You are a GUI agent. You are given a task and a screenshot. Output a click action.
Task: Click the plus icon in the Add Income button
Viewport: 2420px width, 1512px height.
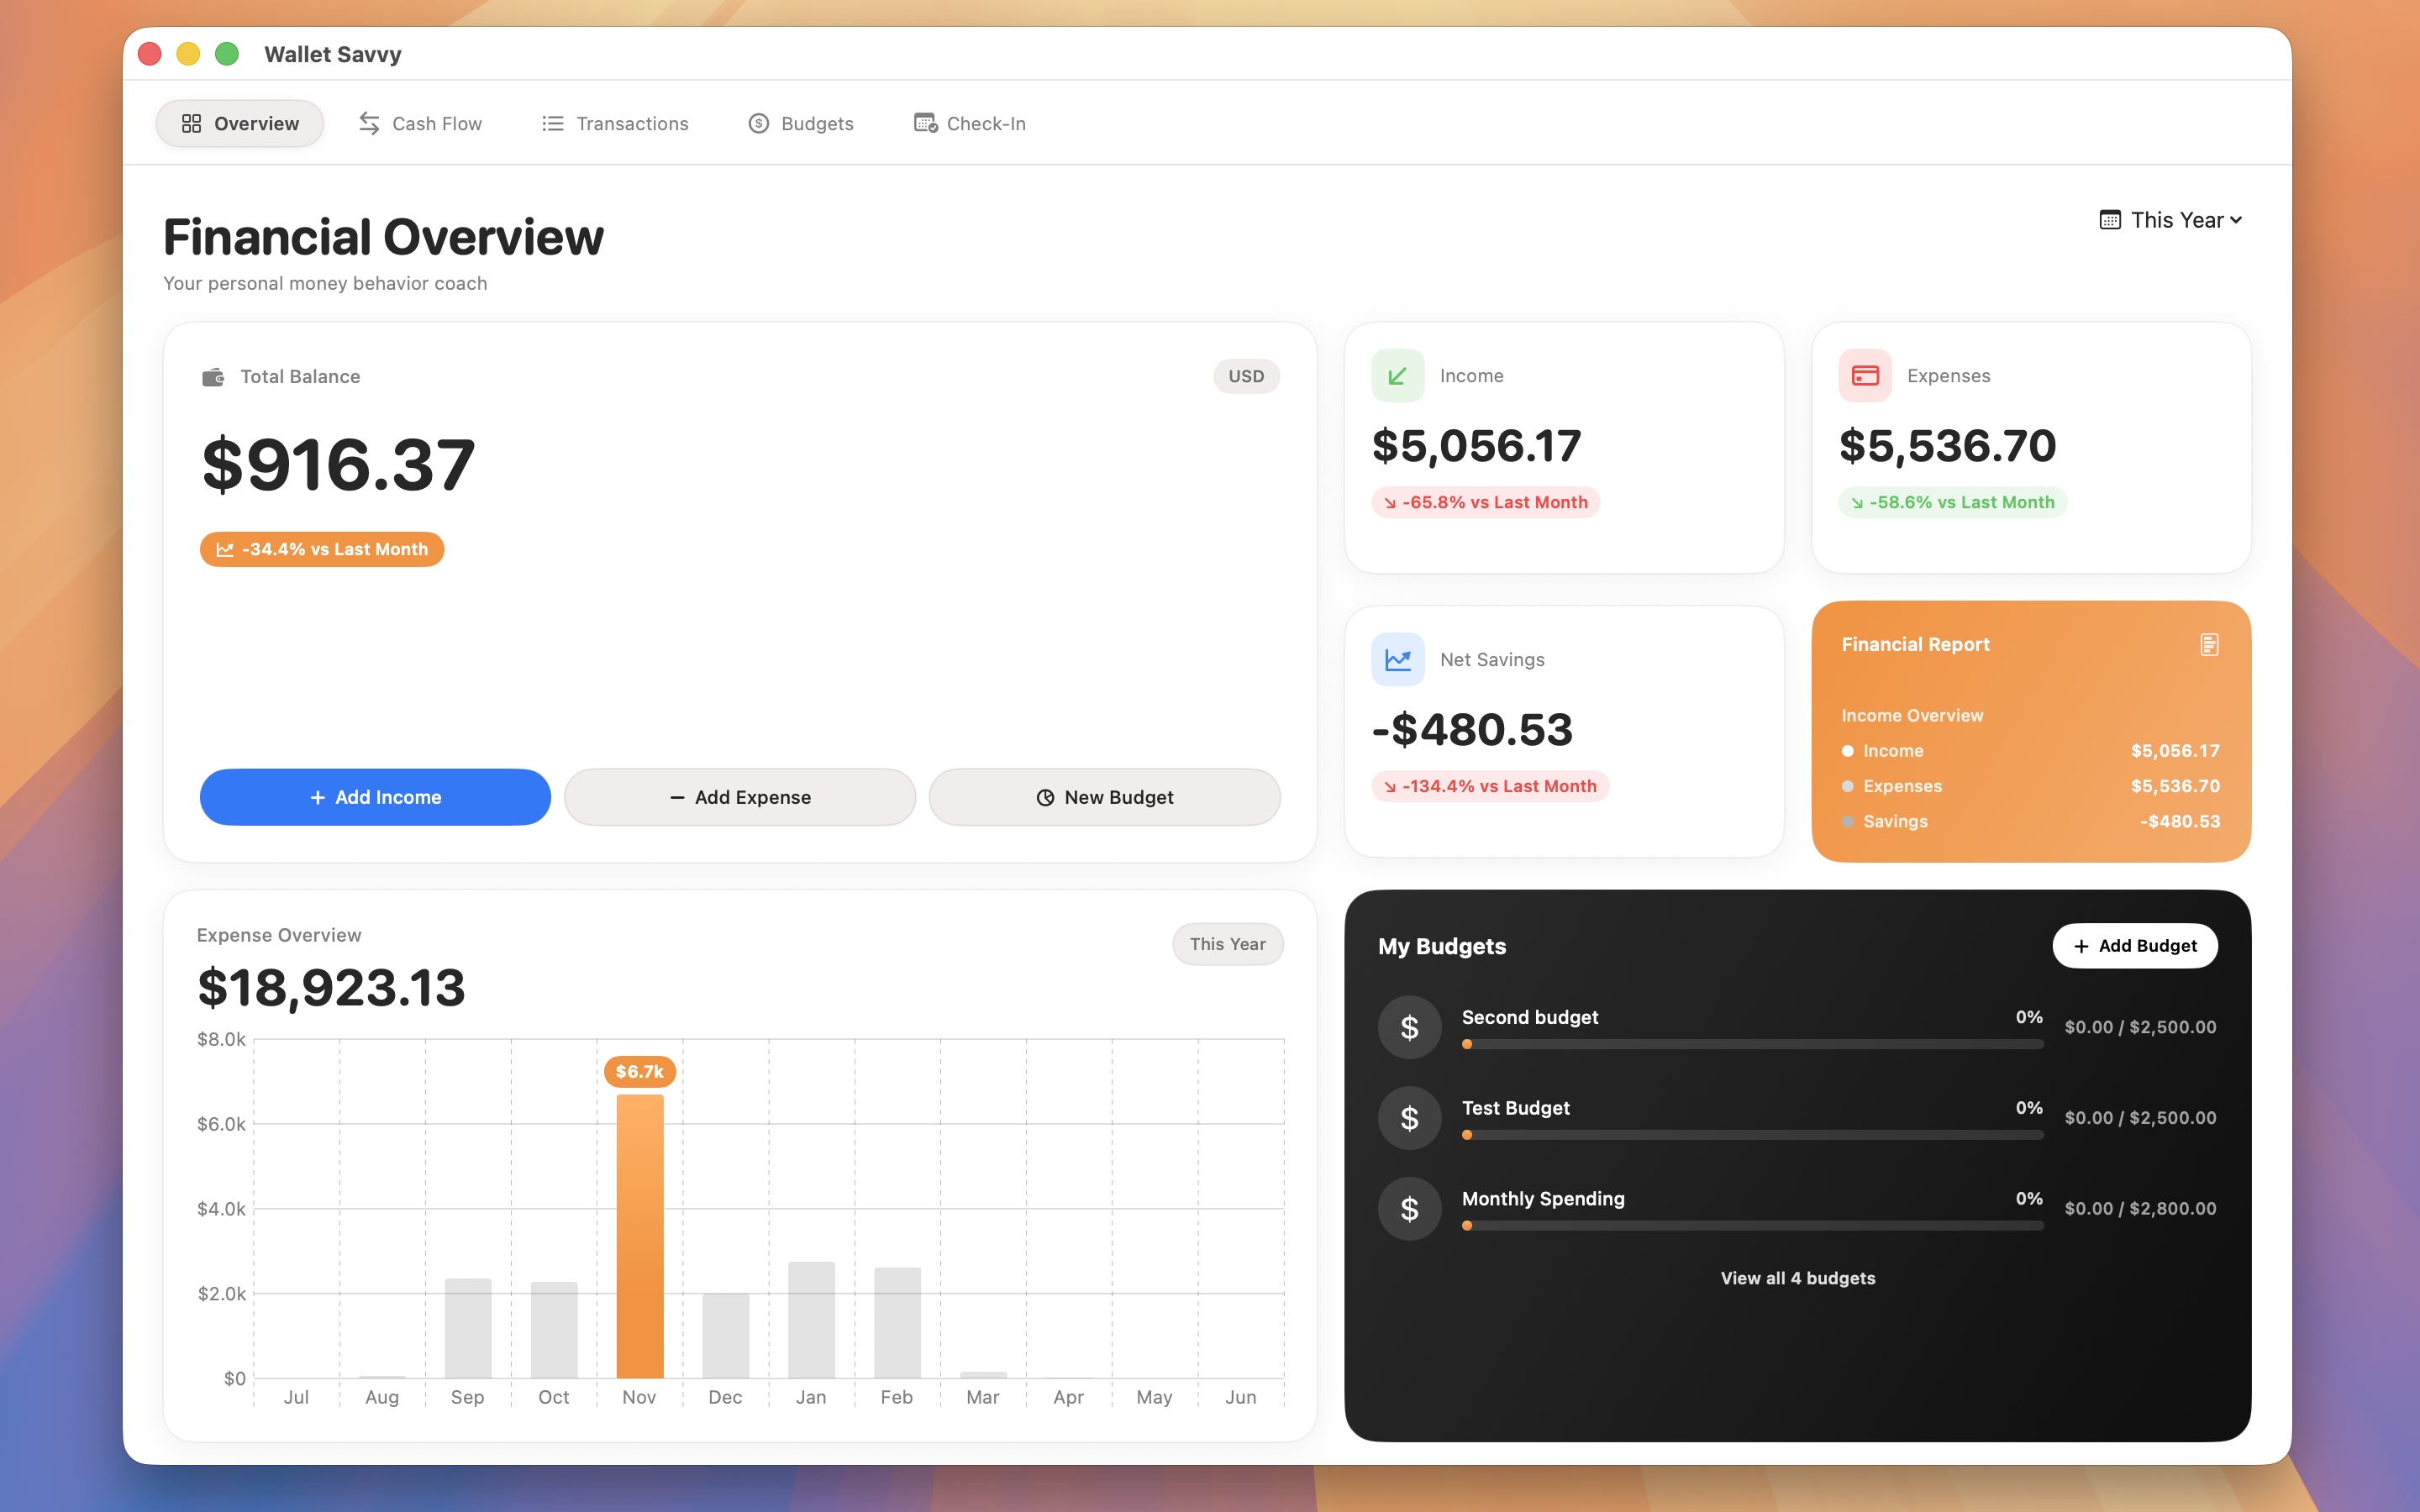click(x=318, y=797)
